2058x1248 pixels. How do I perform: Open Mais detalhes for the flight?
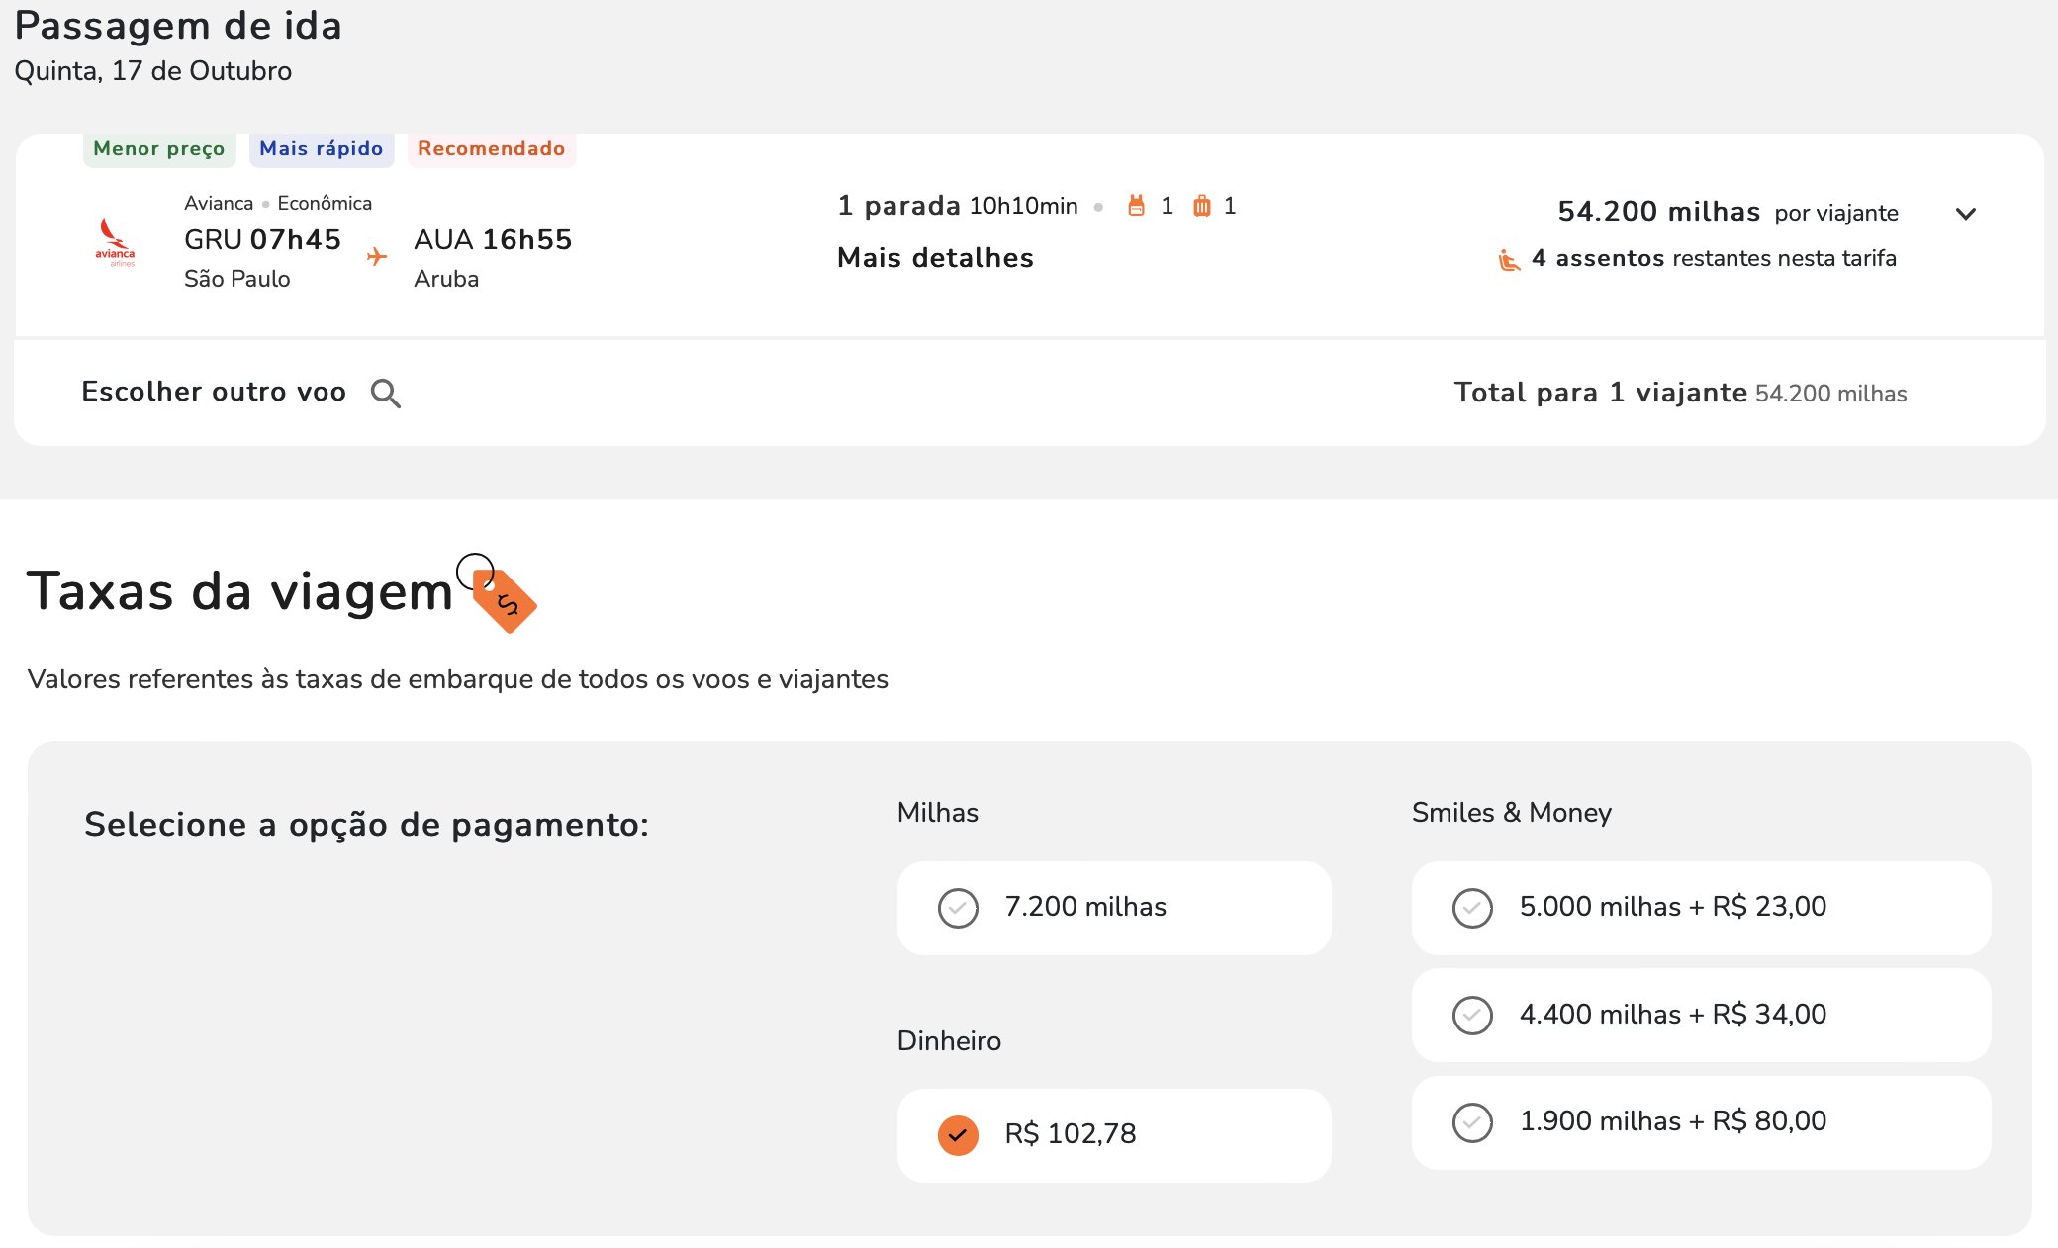[x=935, y=258]
